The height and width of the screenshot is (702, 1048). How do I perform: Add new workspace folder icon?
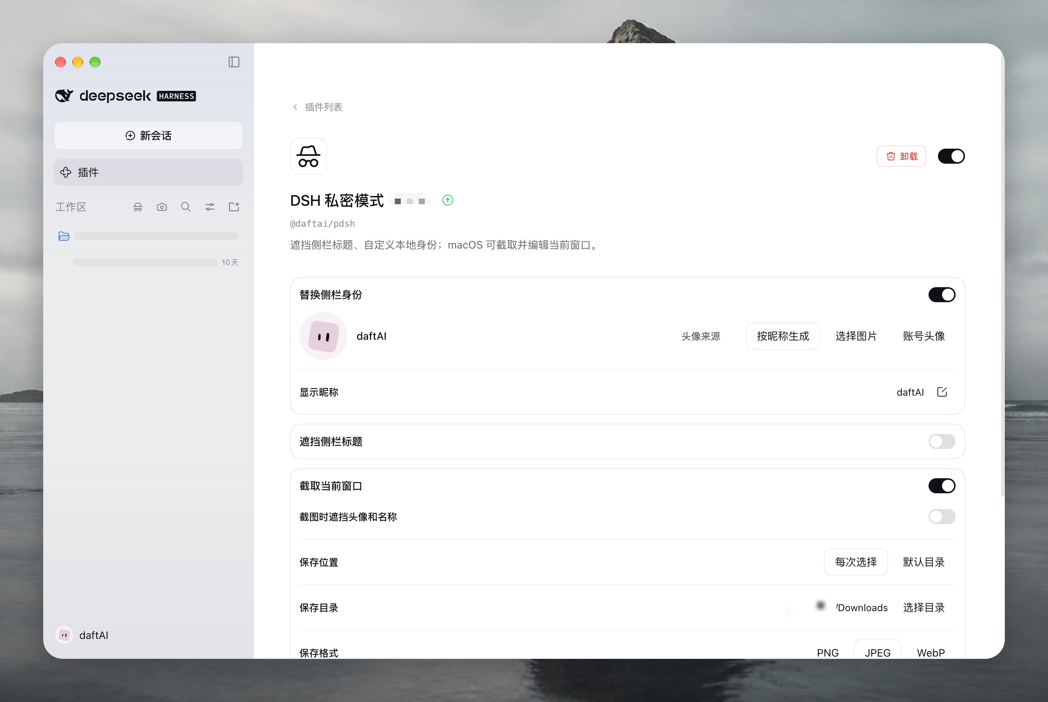coord(234,207)
